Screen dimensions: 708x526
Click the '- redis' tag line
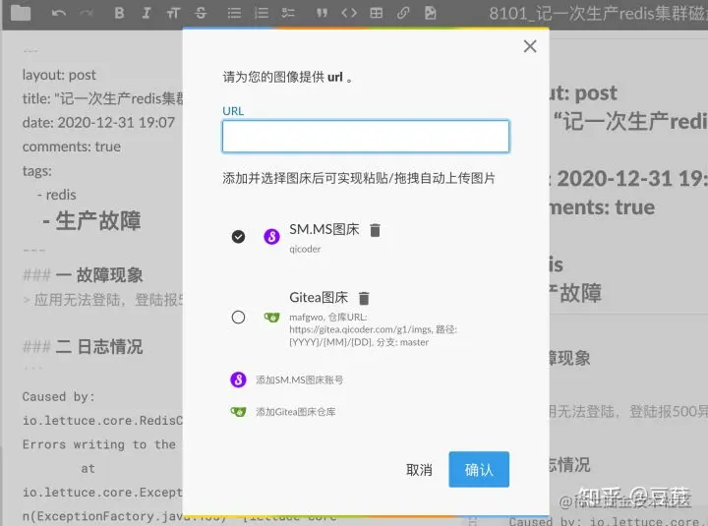tap(56, 195)
